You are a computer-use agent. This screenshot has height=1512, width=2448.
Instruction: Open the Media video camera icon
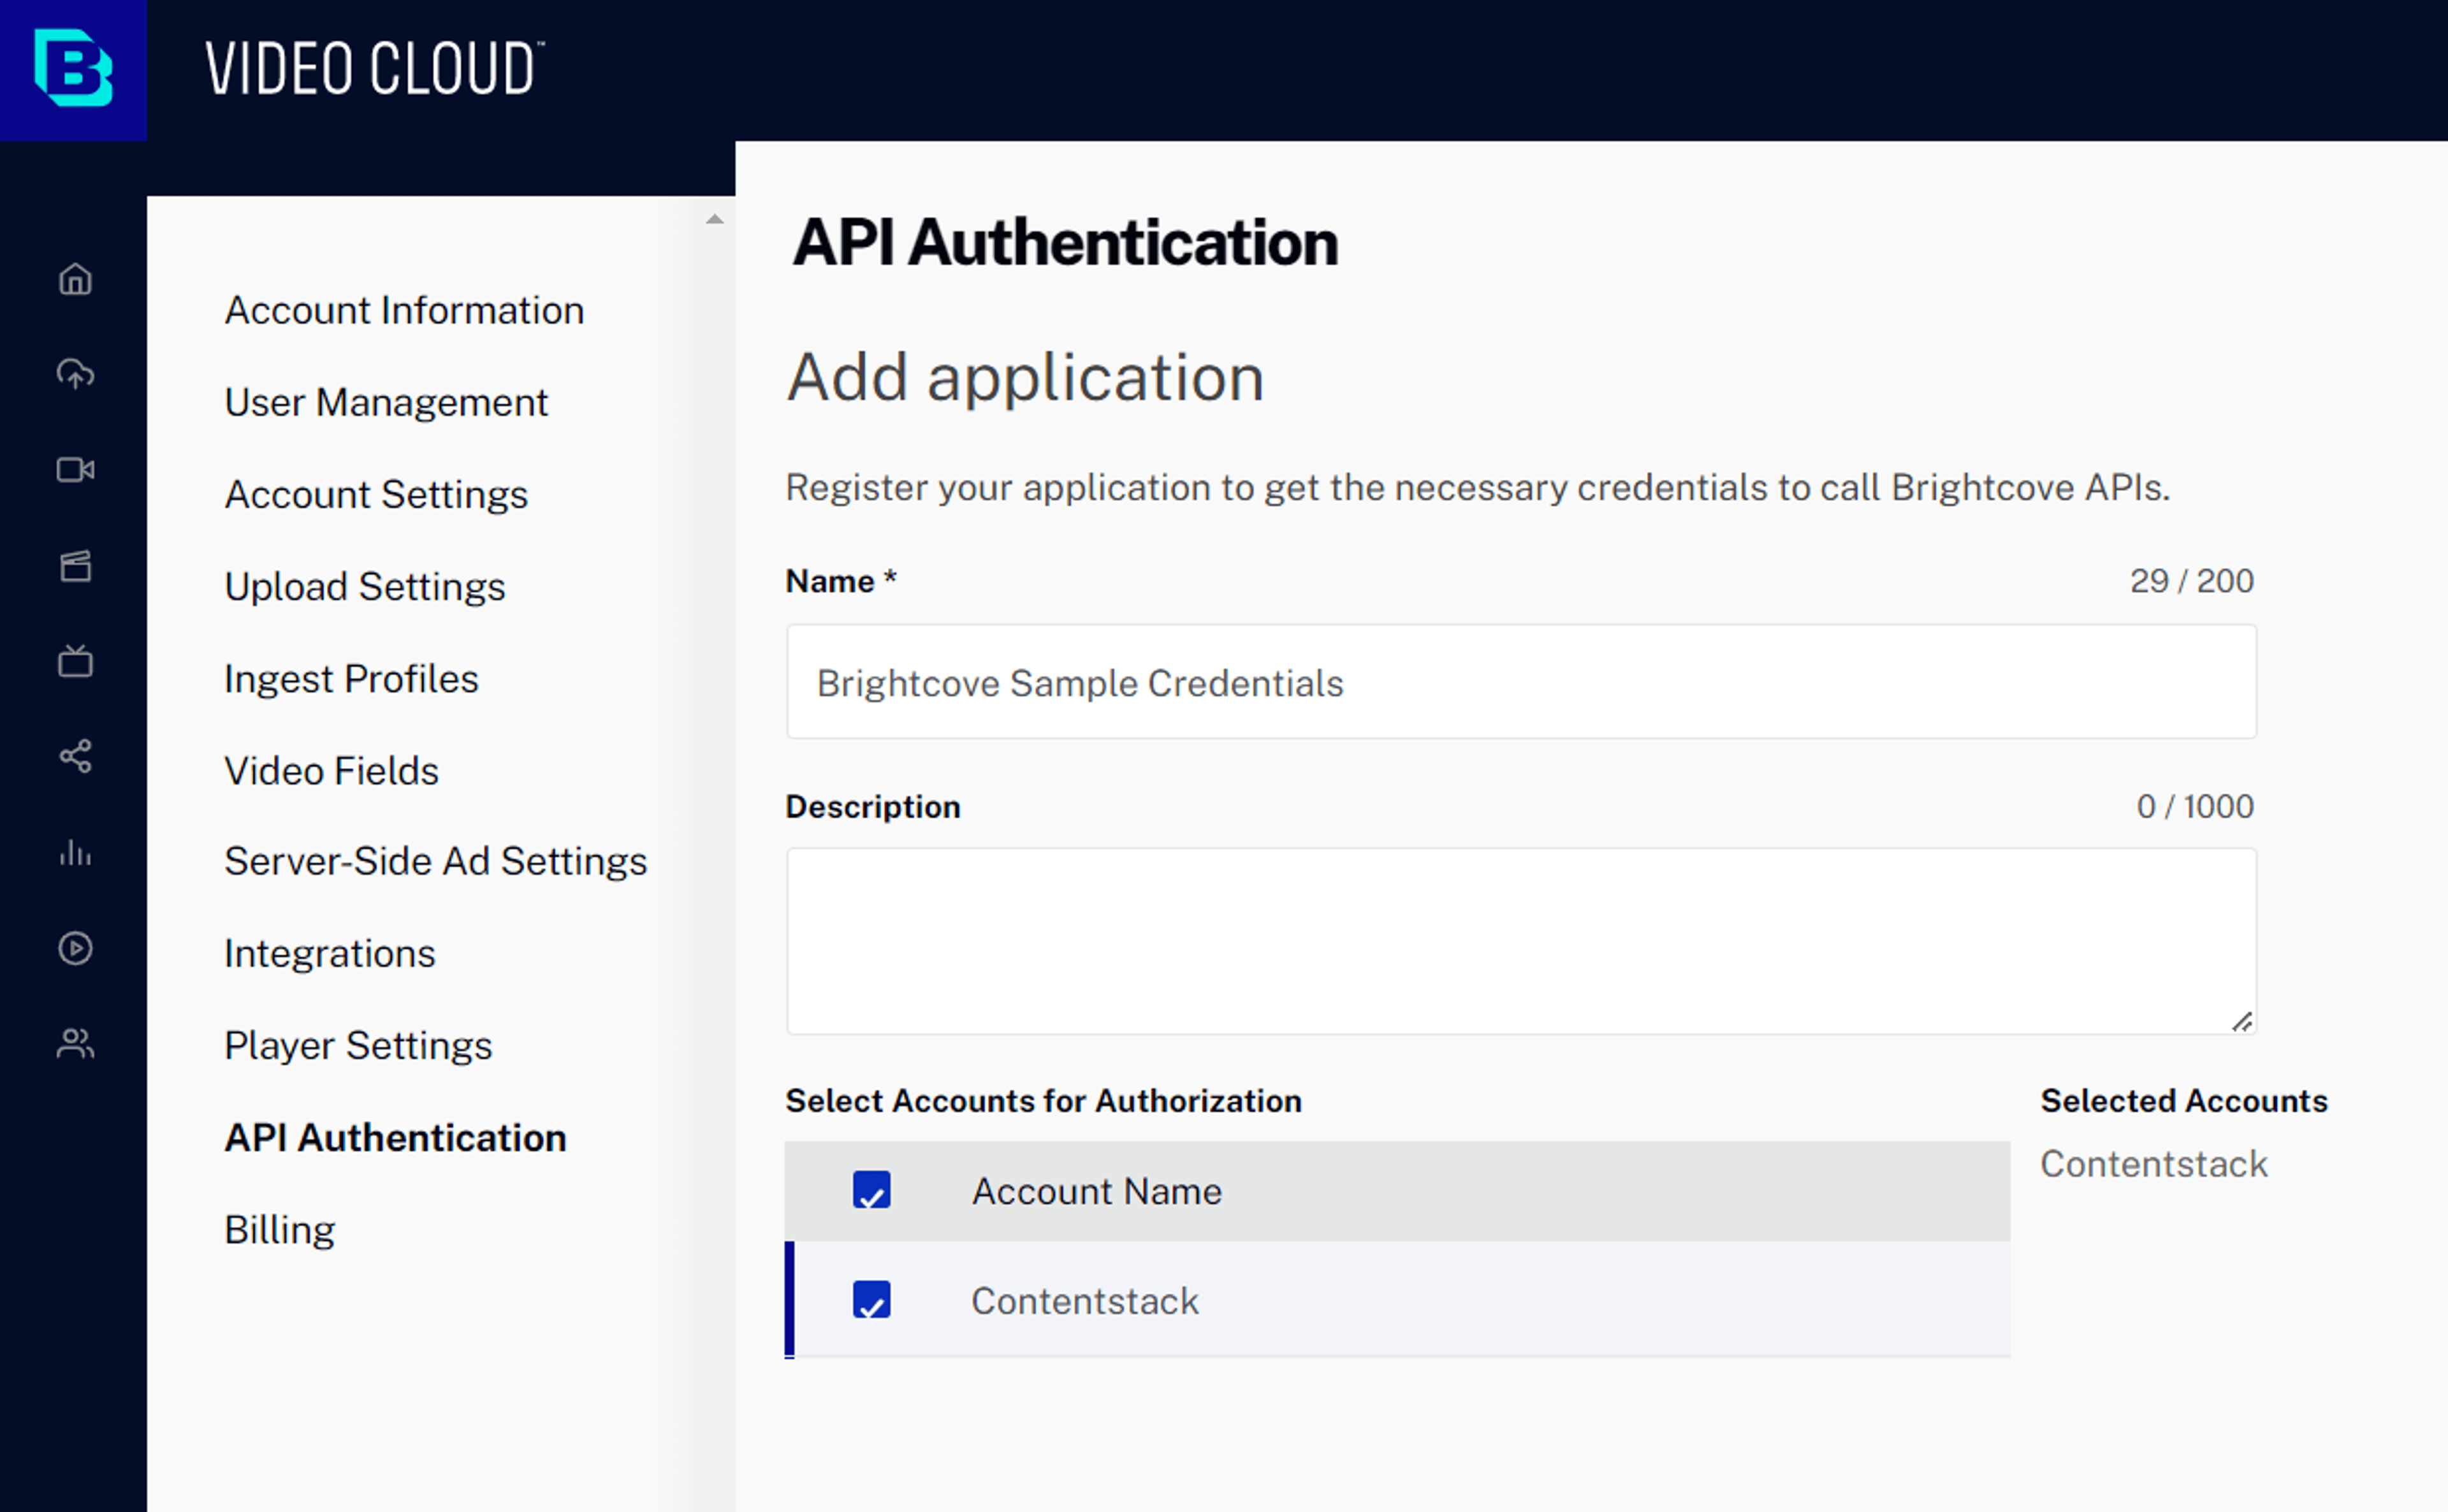(x=75, y=470)
